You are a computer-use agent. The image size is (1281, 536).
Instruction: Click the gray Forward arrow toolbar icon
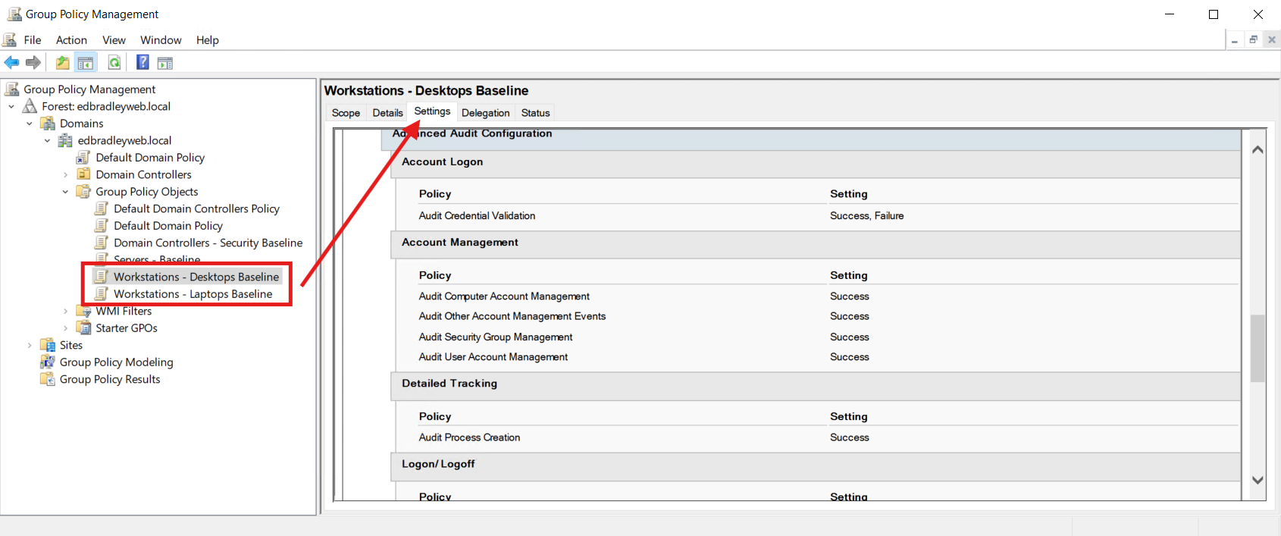pyautogui.click(x=33, y=63)
